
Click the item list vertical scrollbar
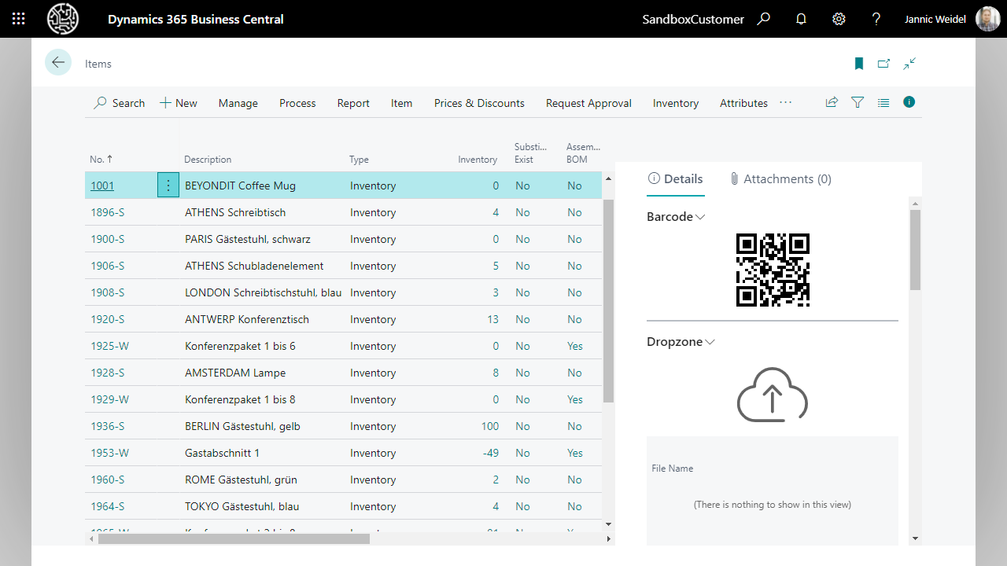[x=608, y=301]
